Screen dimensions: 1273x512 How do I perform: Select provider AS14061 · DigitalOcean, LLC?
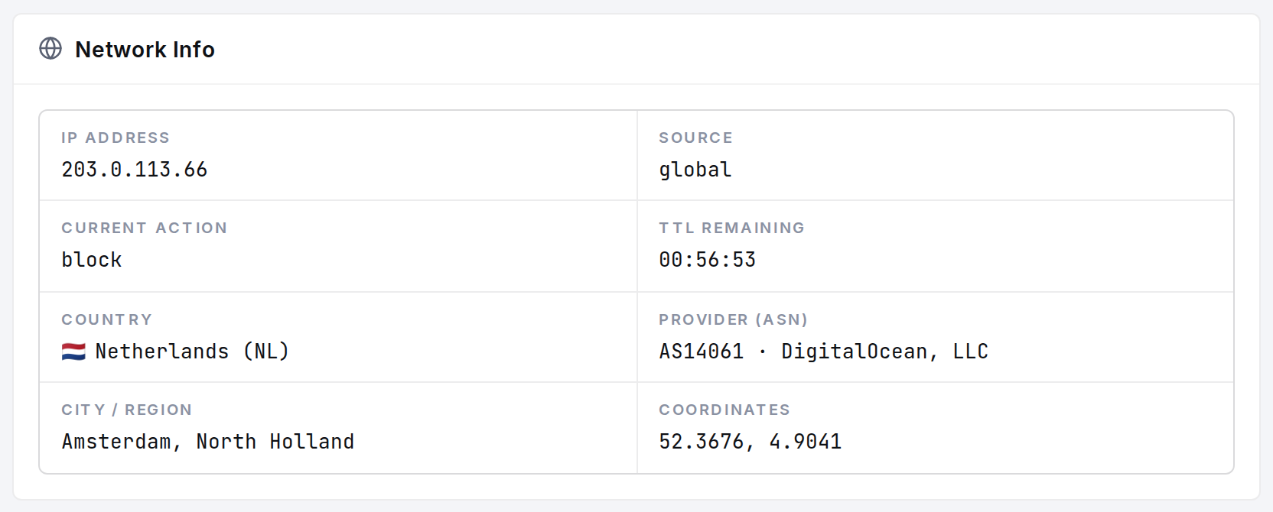[x=824, y=352]
